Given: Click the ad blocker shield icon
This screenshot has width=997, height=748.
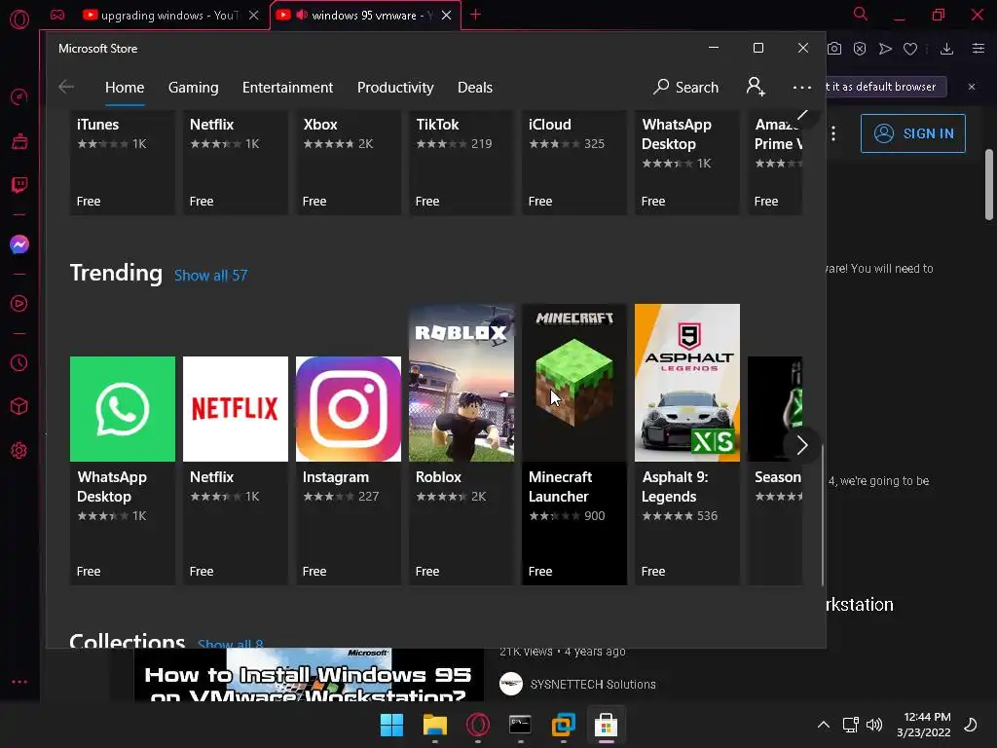Looking at the screenshot, I should pyautogui.click(x=860, y=49).
